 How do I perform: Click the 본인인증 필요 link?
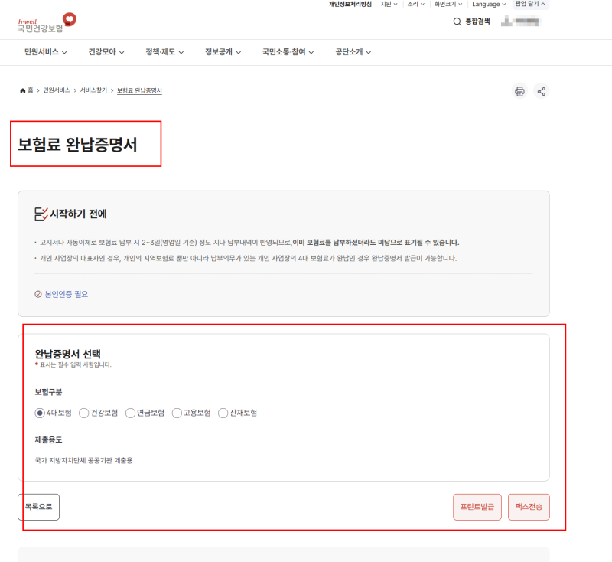tap(67, 294)
